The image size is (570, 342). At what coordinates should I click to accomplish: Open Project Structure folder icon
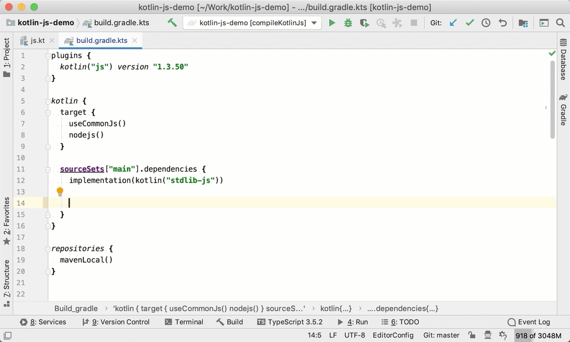tap(523, 23)
